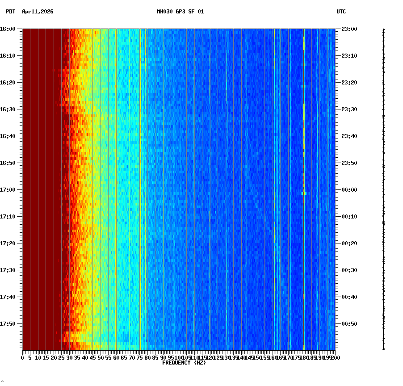Click the 23:30 UTC time label
The image size is (403, 386).
pos(348,108)
